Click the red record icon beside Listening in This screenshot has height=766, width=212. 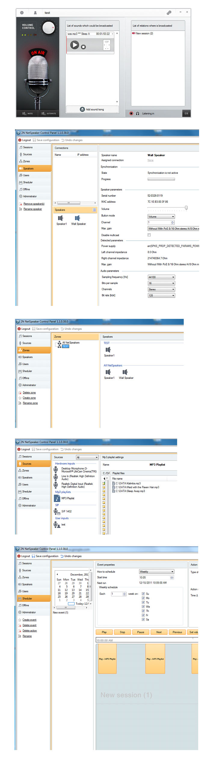tap(131, 114)
